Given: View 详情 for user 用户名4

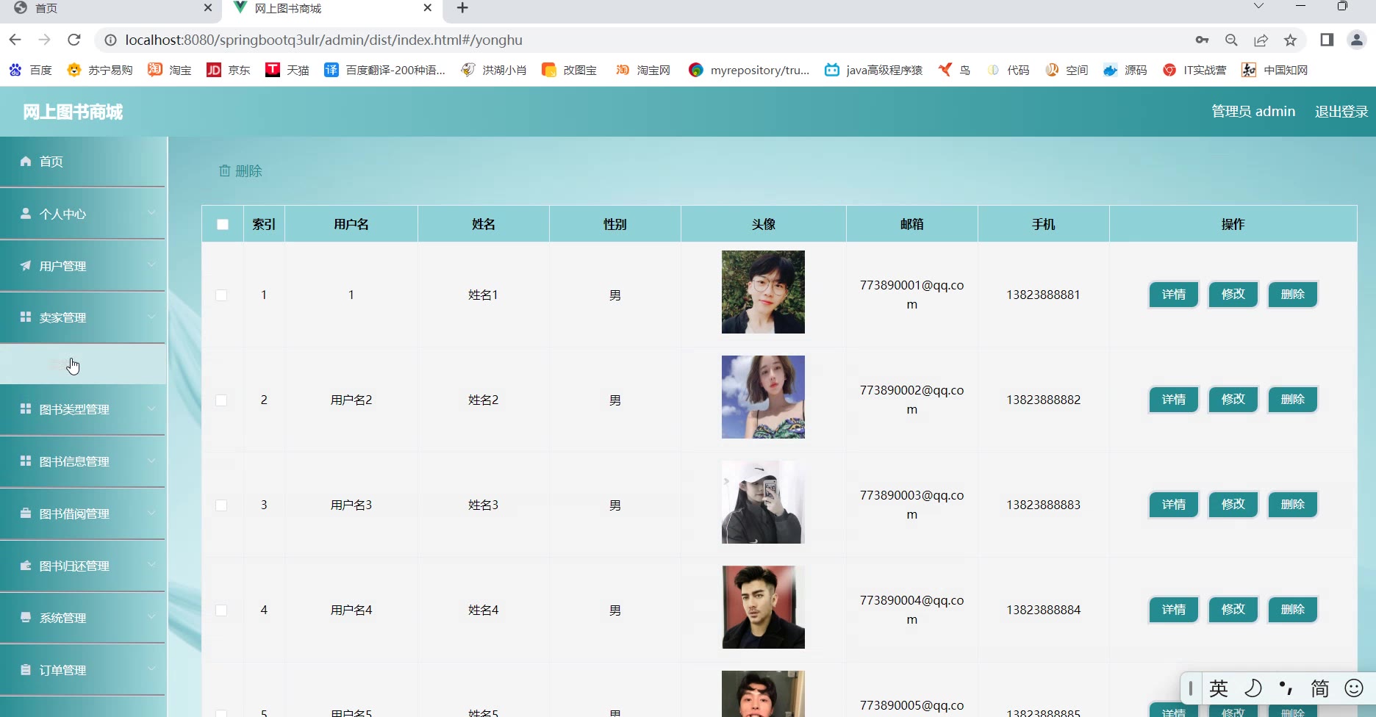Looking at the screenshot, I should coord(1174,610).
